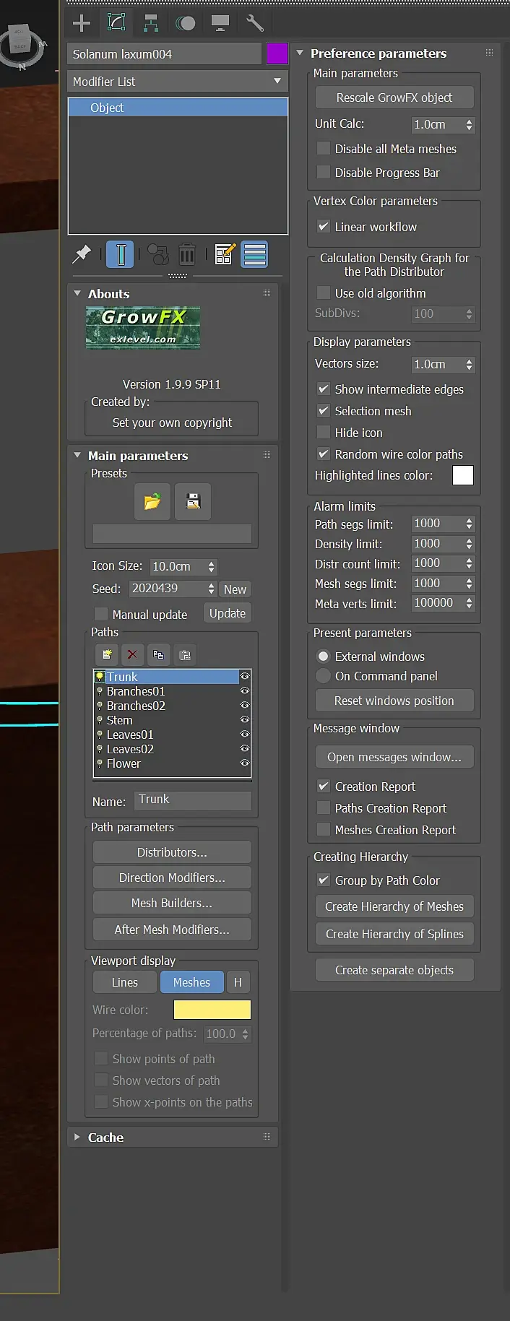Toggle visibility eye of Branches01 path
This screenshot has height=1321, width=510.
point(245,691)
